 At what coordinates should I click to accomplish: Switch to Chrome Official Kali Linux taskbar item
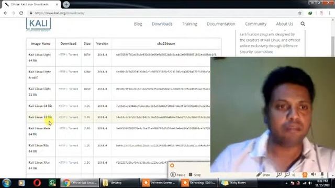click(x=80, y=183)
